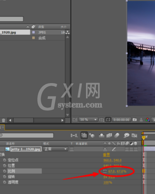Open graph editor icon in timeline
The height and width of the screenshot is (194, 155).
point(134,135)
